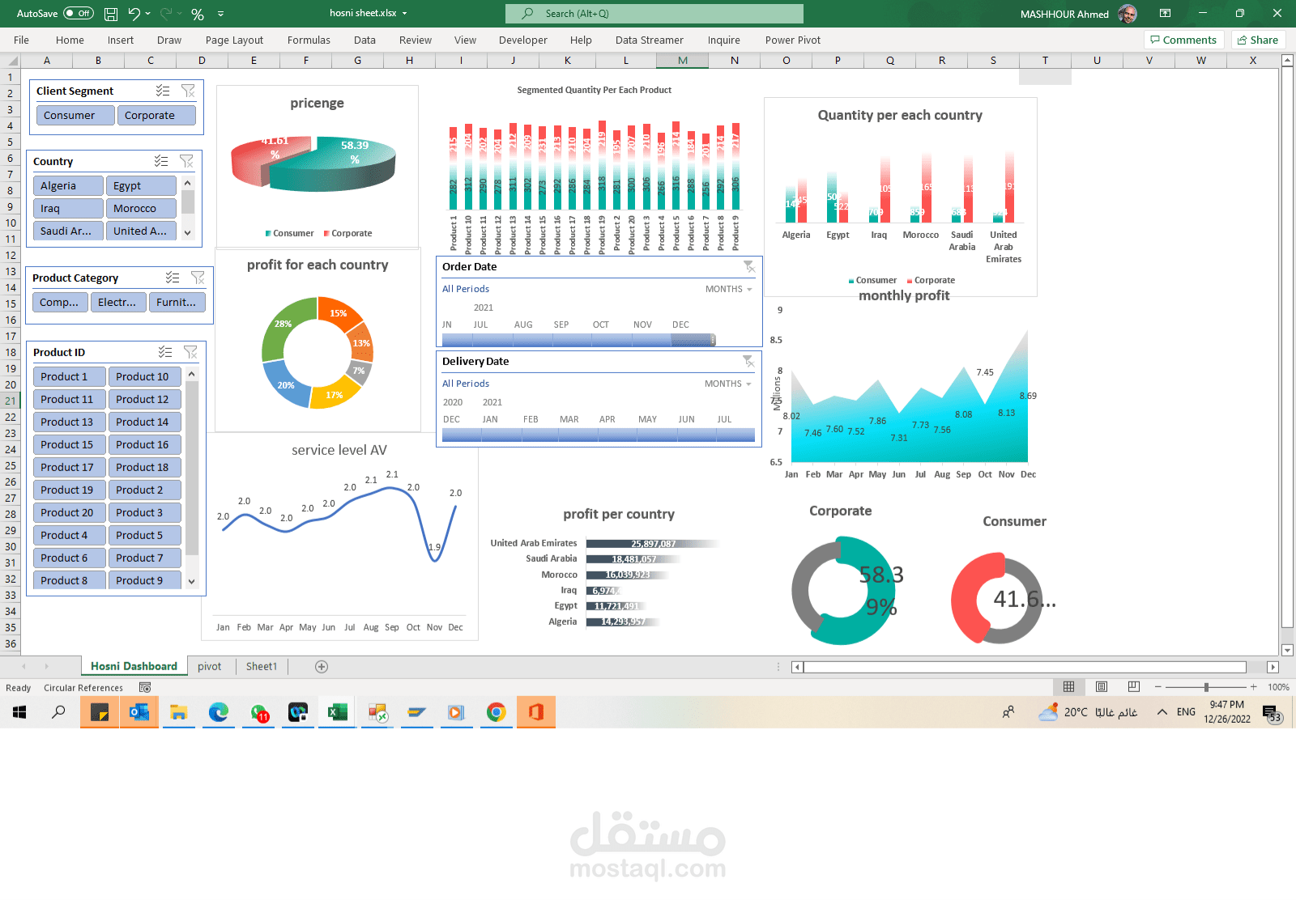Open the Power Pivot ribbon tab
The height and width of the screenshot is (900, 1296).
click(793, 40)
